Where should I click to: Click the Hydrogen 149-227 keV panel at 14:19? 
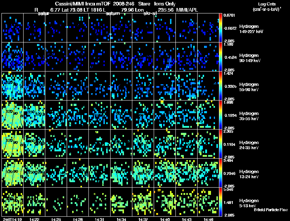[x=13, y=28]
